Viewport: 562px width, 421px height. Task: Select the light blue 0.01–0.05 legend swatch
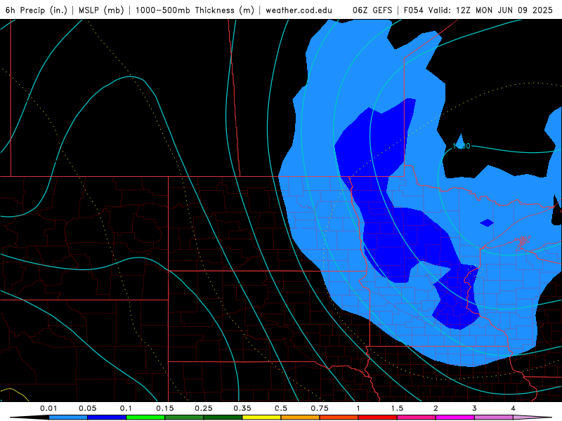[x=68, y=417]
